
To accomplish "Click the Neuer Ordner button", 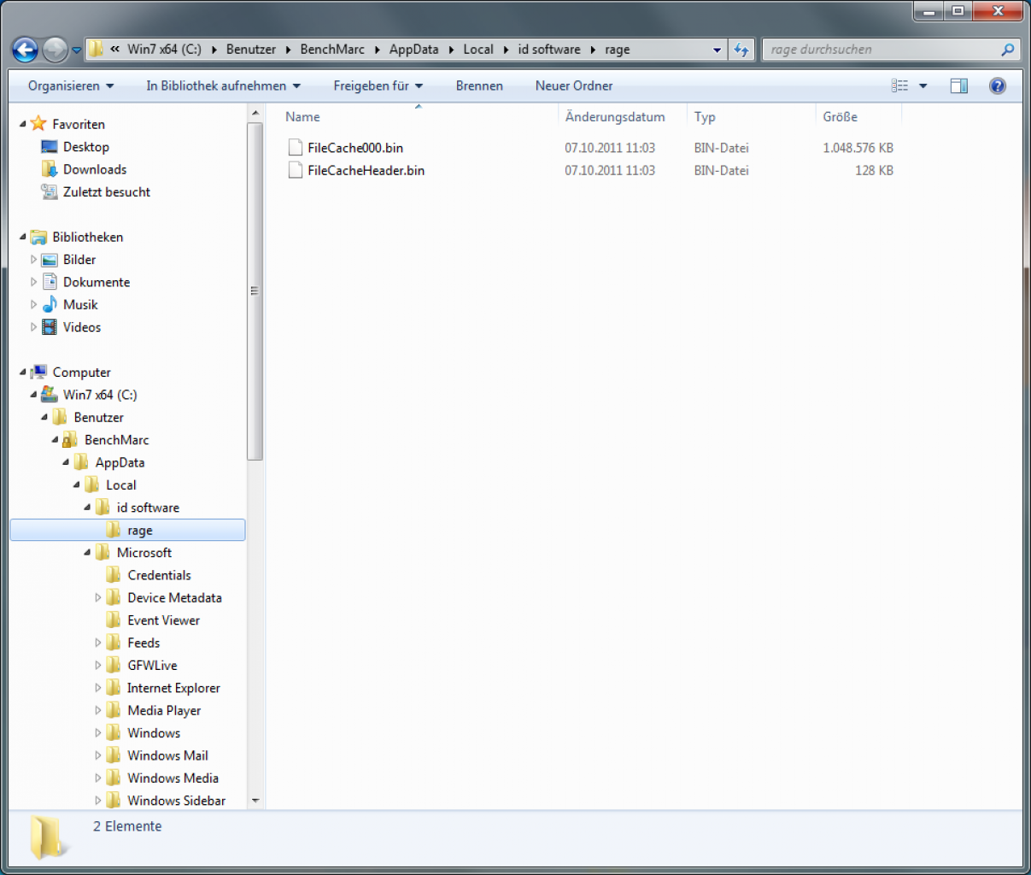I will pos(574,85).
